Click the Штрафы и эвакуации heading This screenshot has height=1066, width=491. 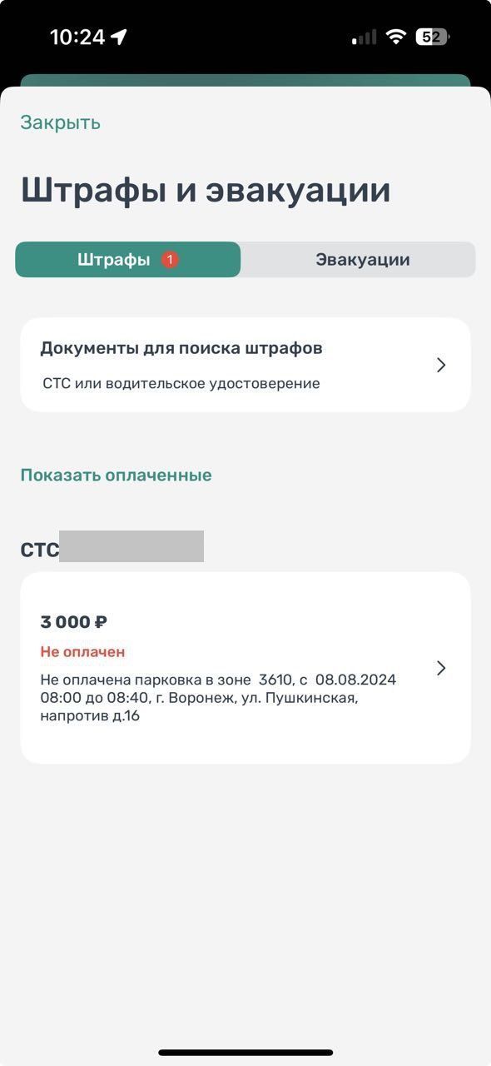(206, 189)
